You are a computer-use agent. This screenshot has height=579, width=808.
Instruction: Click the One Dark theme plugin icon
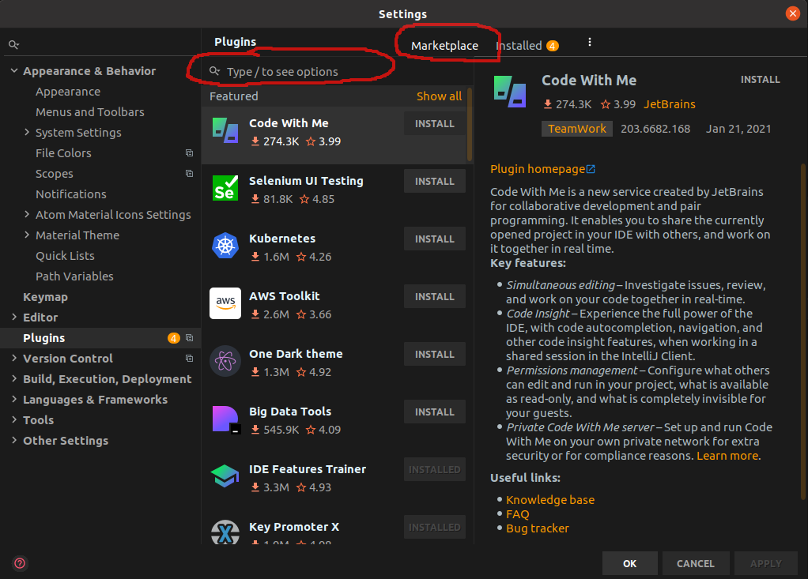(x=225, y=361)
